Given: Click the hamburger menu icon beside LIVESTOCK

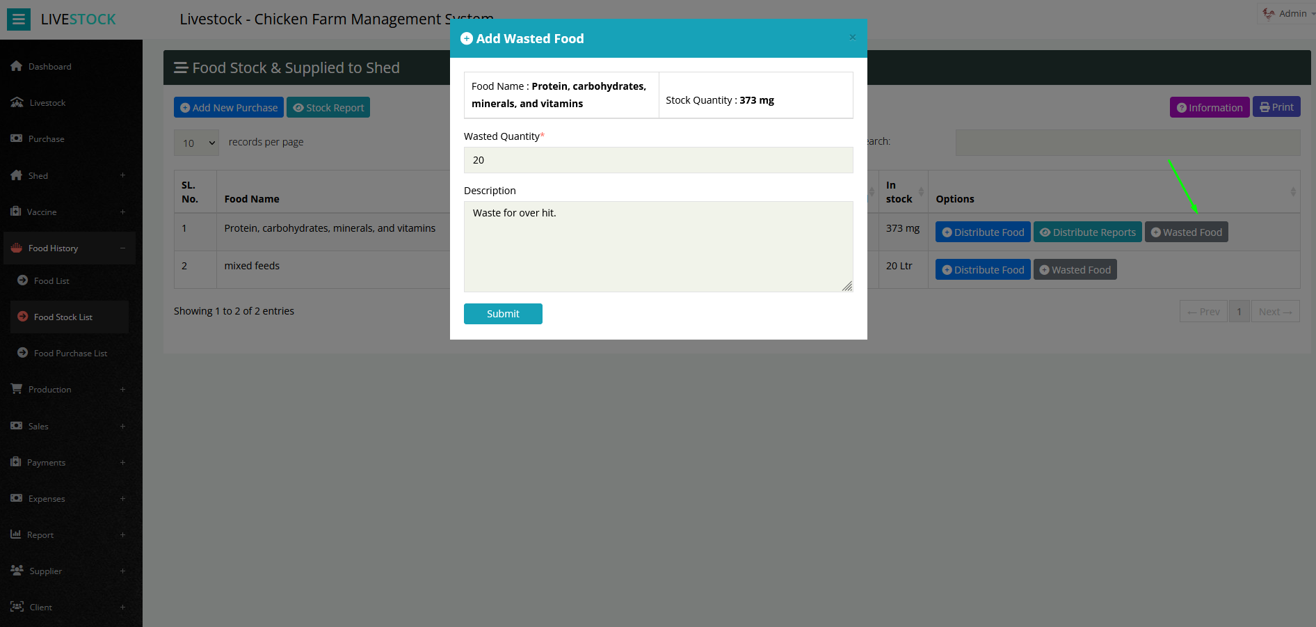Looking at the screenshot, I should [19, 19].
